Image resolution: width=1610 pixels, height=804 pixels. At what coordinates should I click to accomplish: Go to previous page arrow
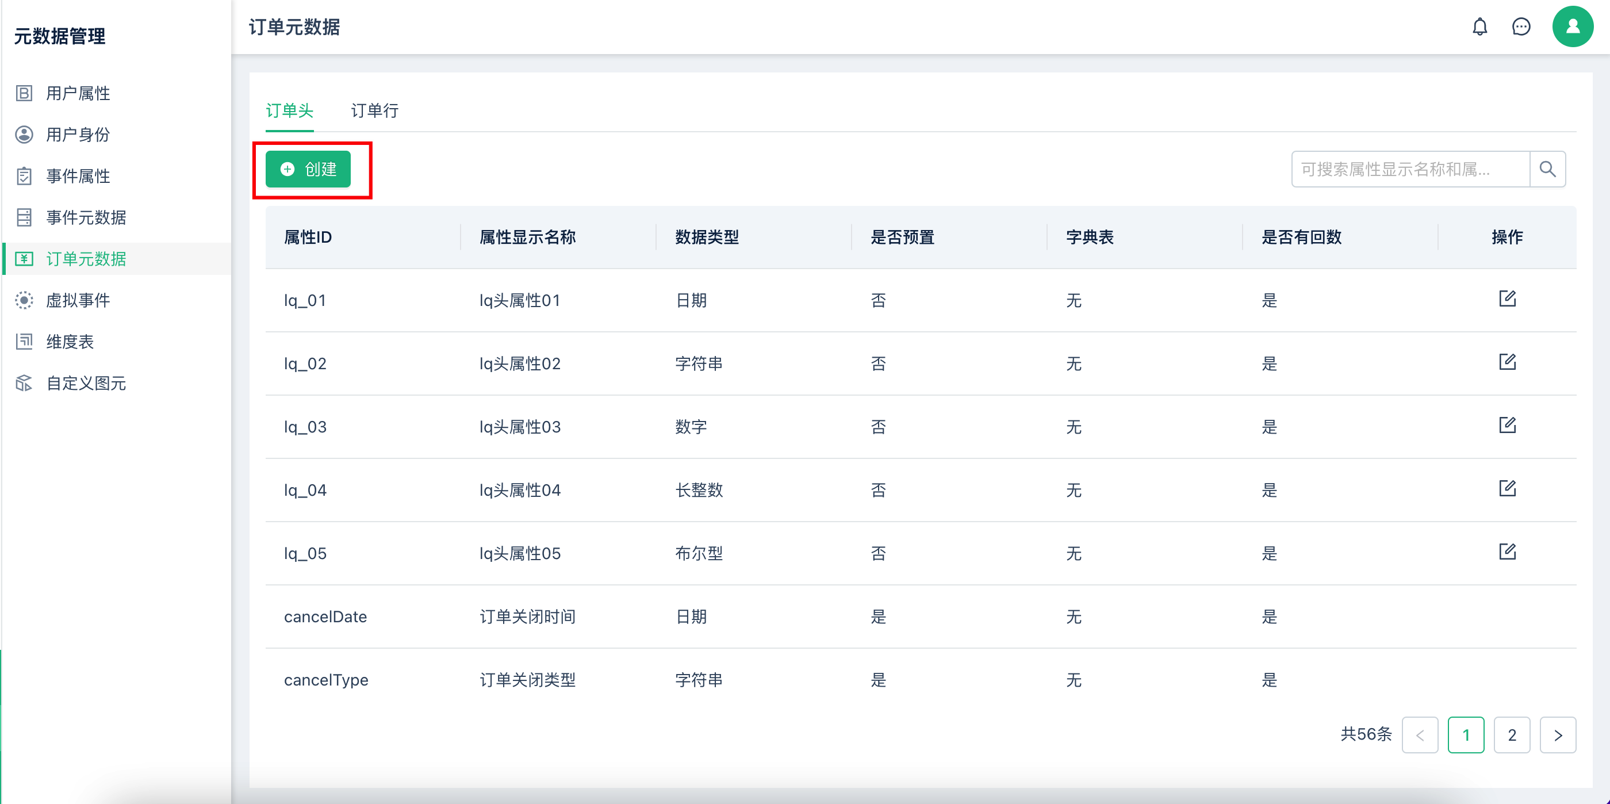tap(1419, 734)
